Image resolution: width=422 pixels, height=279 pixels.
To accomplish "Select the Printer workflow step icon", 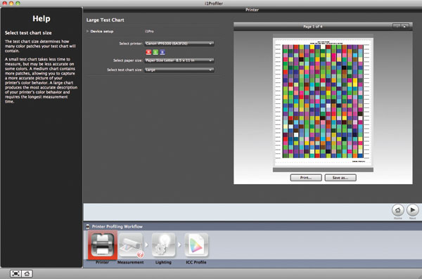I will click(103, 245).
